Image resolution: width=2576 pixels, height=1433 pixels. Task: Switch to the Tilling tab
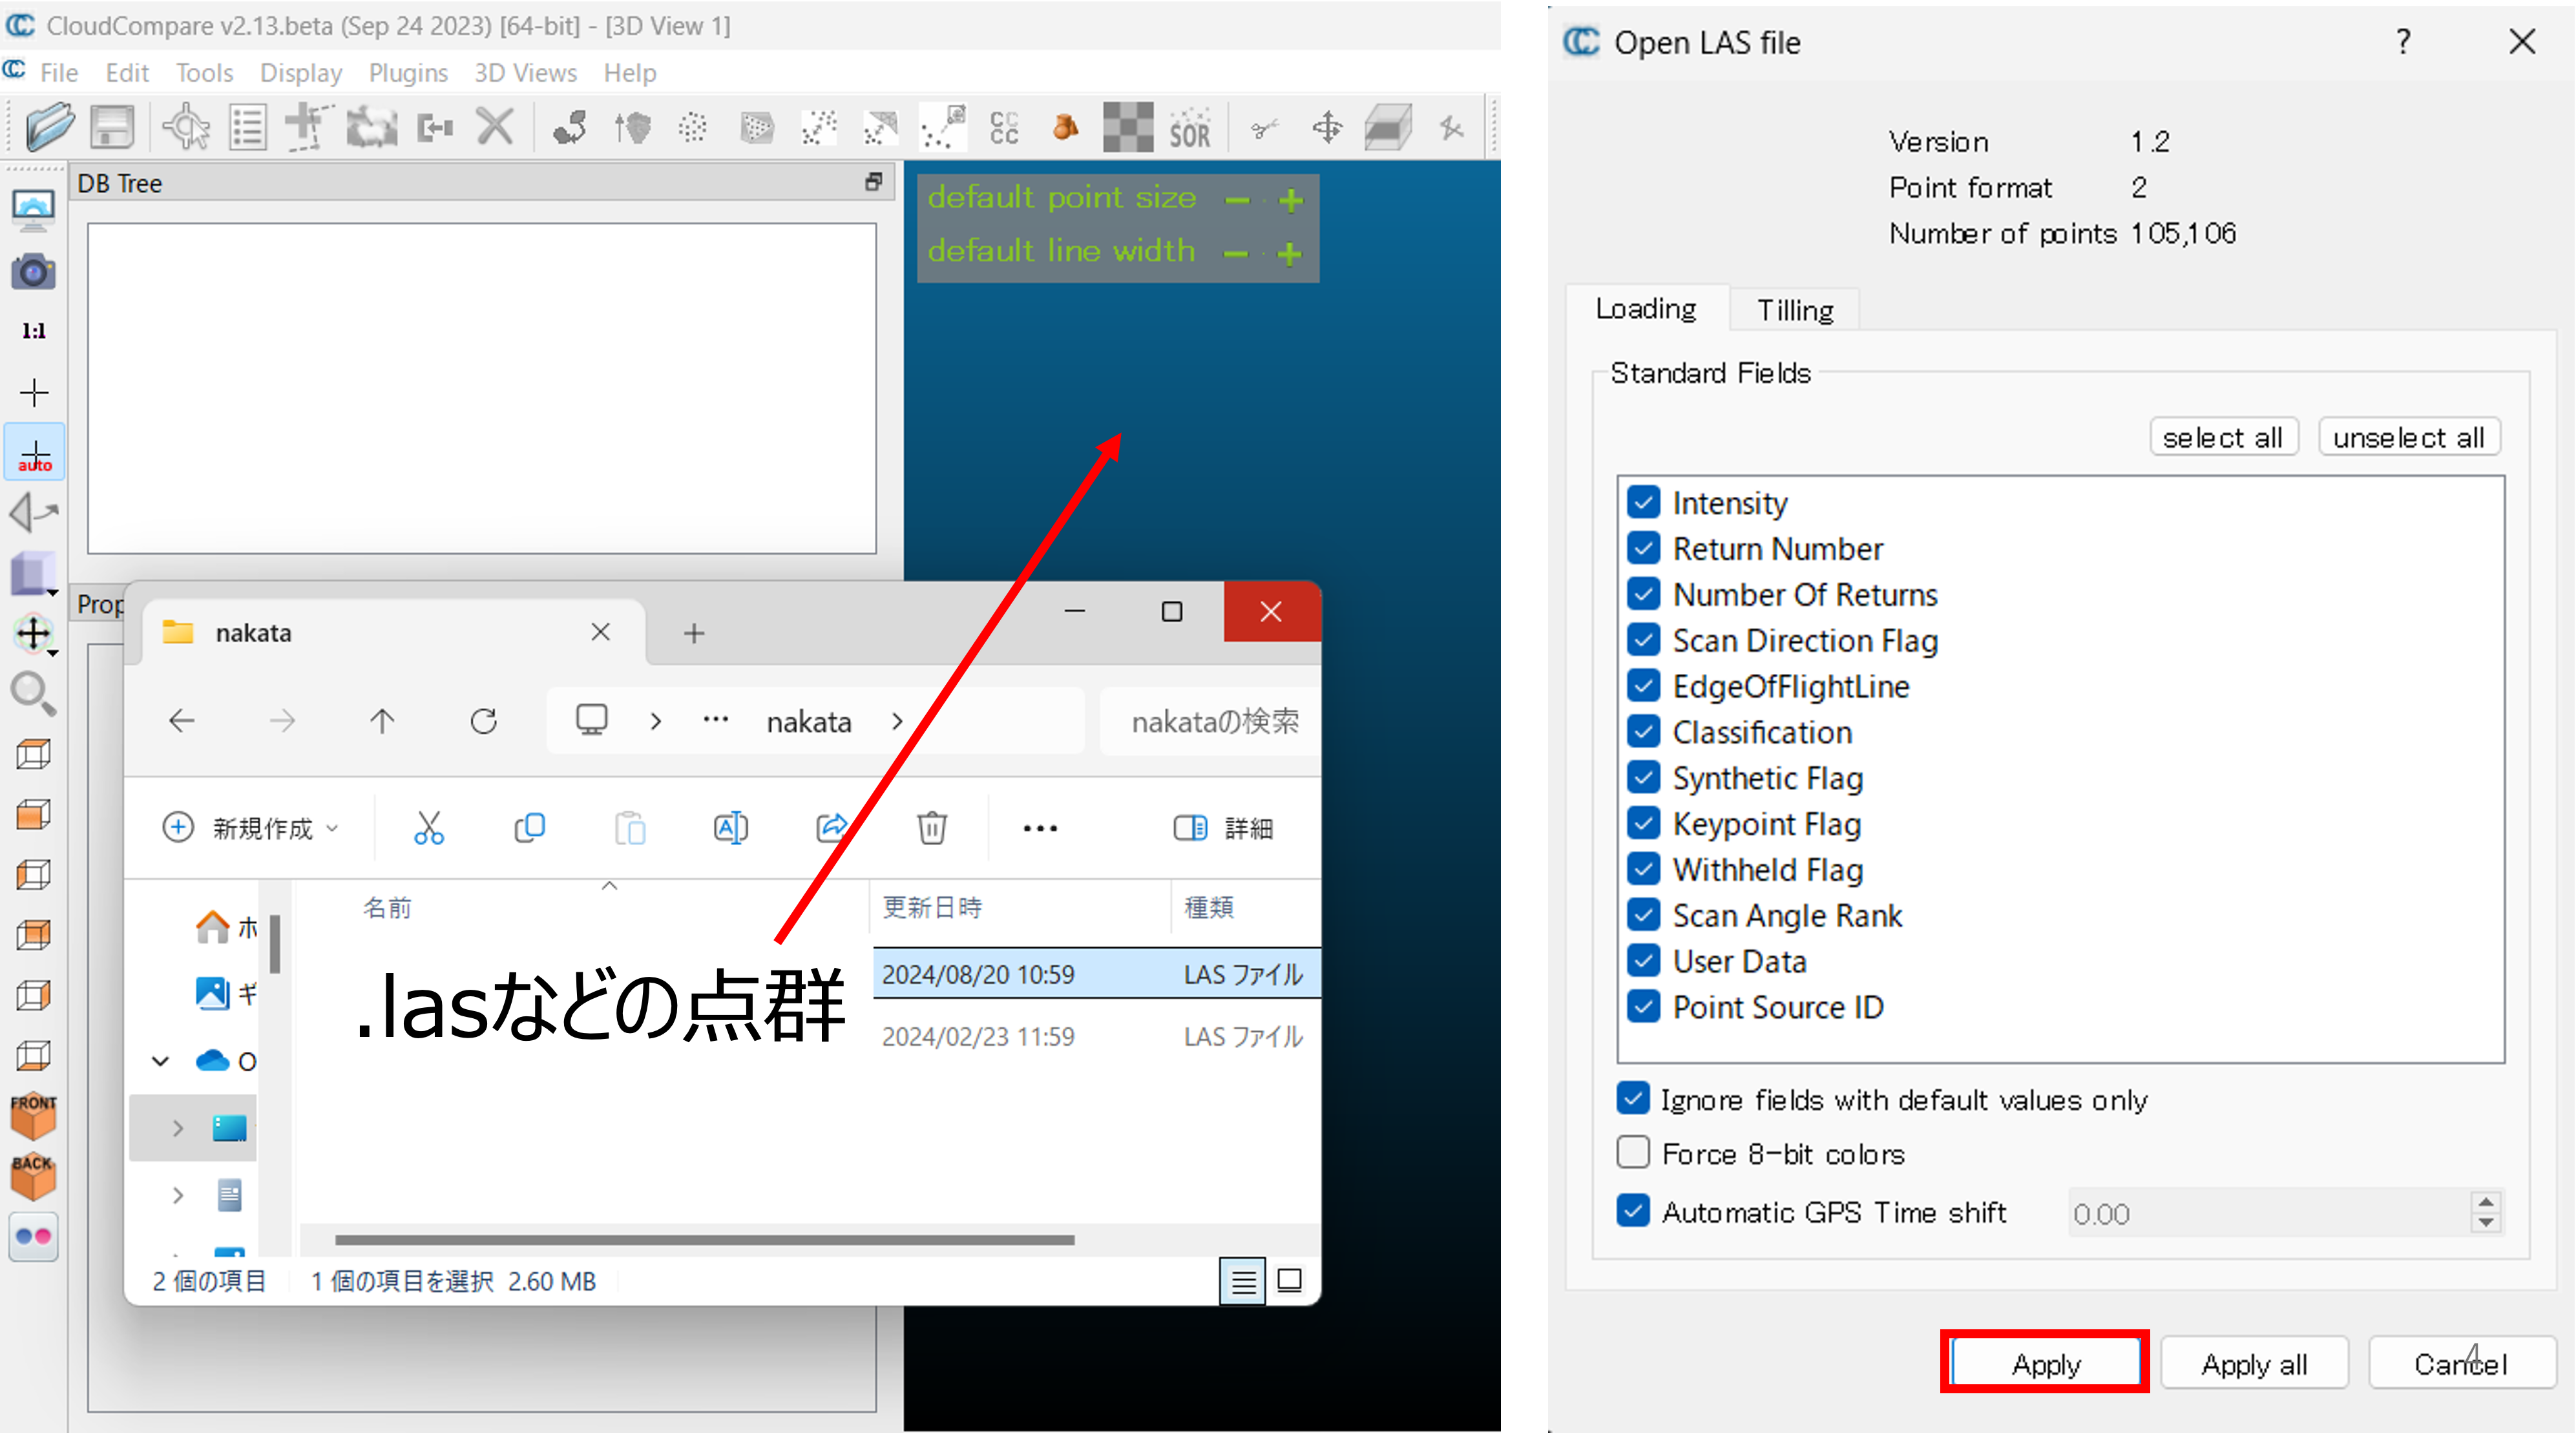[1795, 310]
